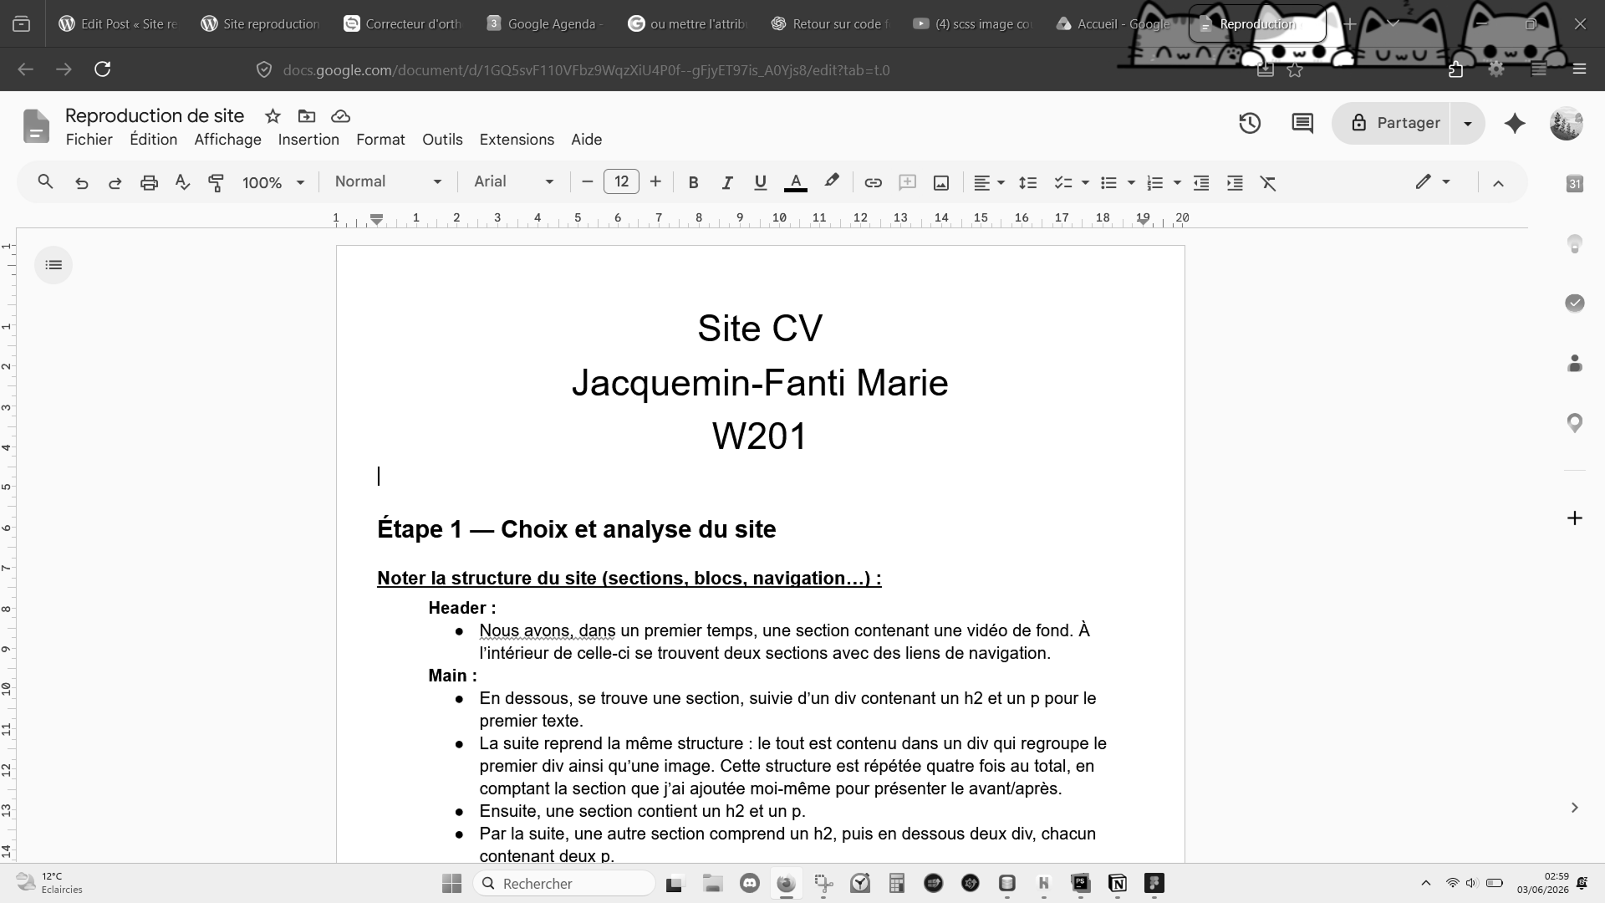The height and width of the screenshot is (903, 1605).
Task: Expand the Partager options arrow
Action: point(1468,123)
